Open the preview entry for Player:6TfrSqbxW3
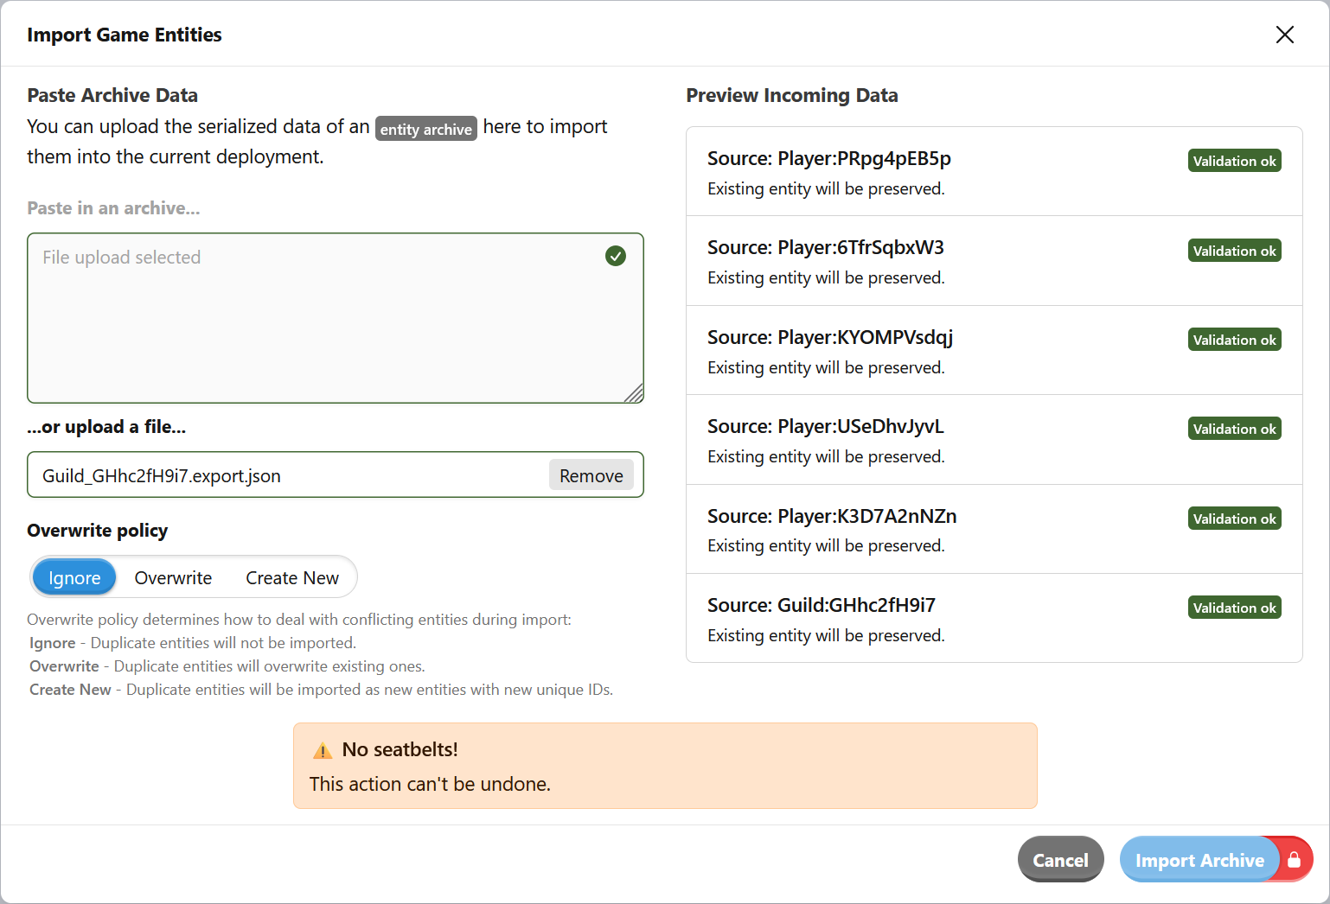The image size is (1330, 904). [826, 247]
